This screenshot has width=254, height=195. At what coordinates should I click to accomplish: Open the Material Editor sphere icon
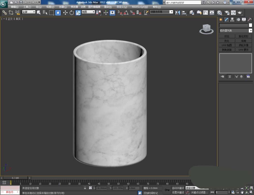click(219, 12)
